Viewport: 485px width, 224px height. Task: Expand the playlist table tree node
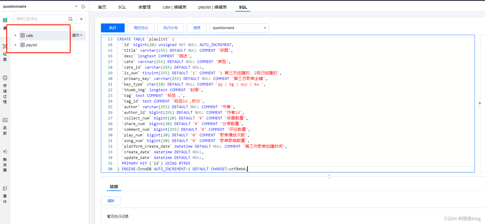click(15, 45)
